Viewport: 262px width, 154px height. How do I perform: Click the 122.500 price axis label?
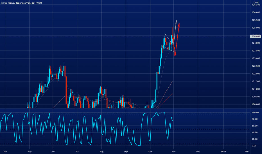tap(256, 66)
